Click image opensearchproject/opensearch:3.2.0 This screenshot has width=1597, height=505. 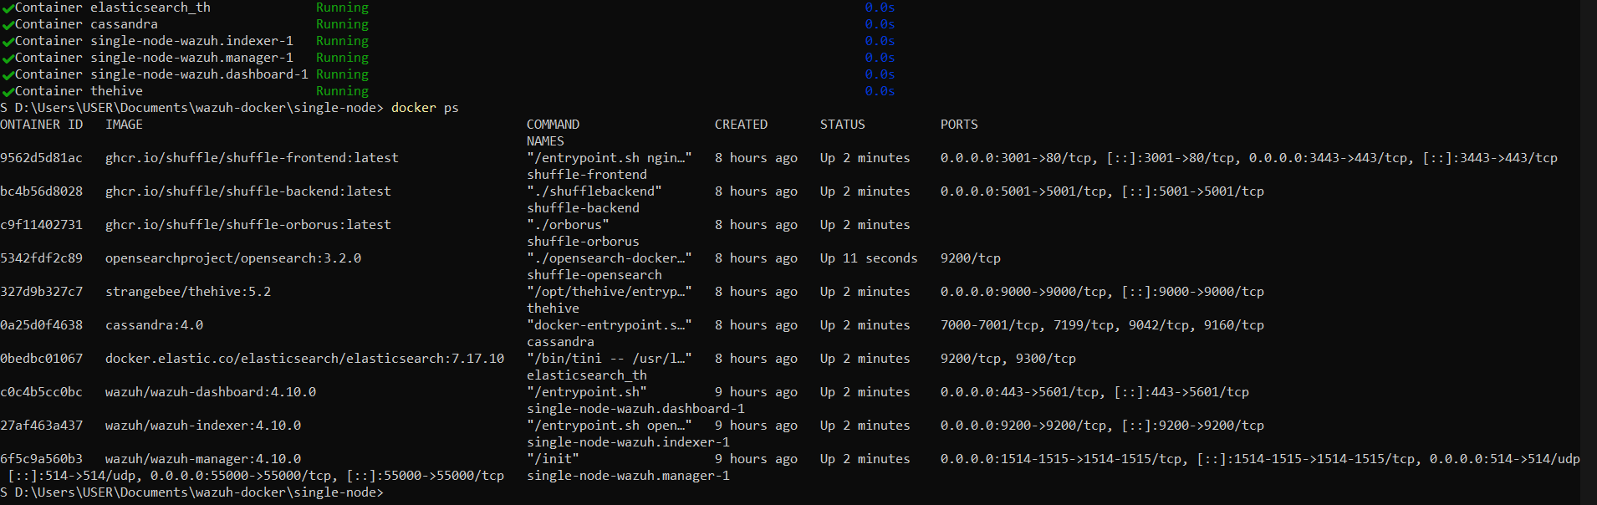[x=233, y=258]
